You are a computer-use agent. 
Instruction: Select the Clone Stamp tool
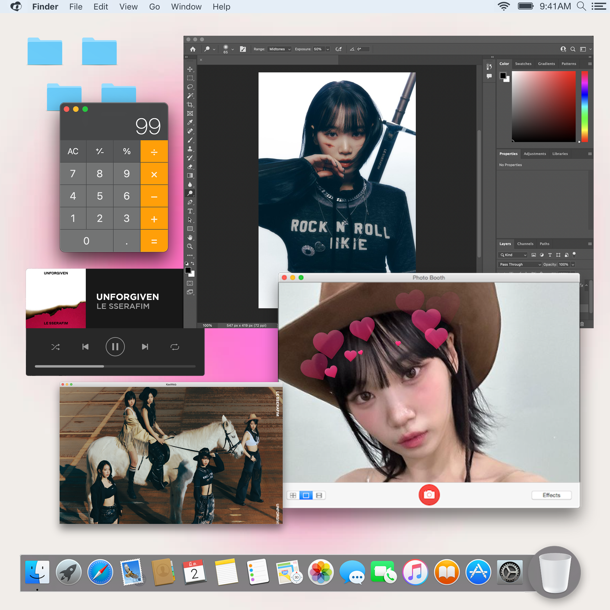pos(190,149)
